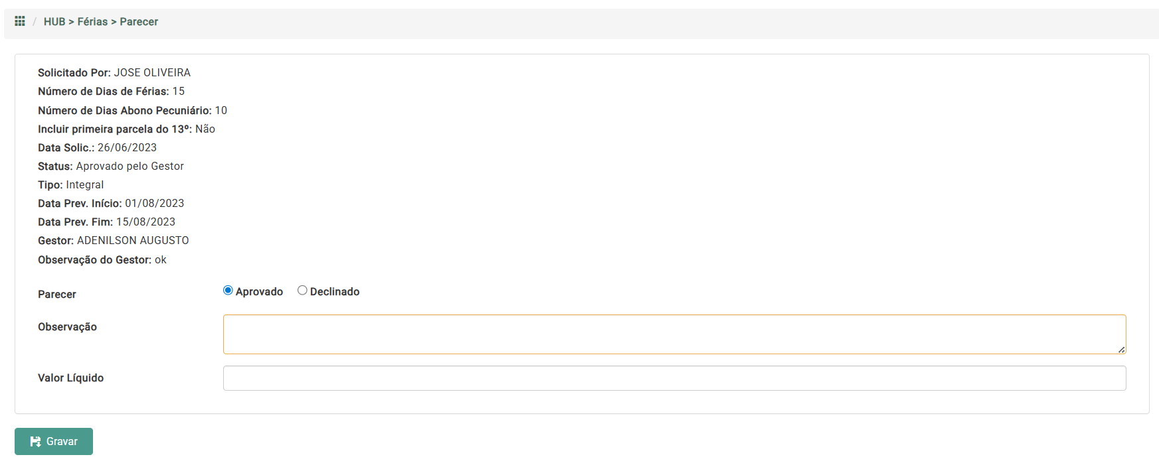Click the Aprovado label text
The height and width of the screenshot is (465, 1159).
click(259, 292)
